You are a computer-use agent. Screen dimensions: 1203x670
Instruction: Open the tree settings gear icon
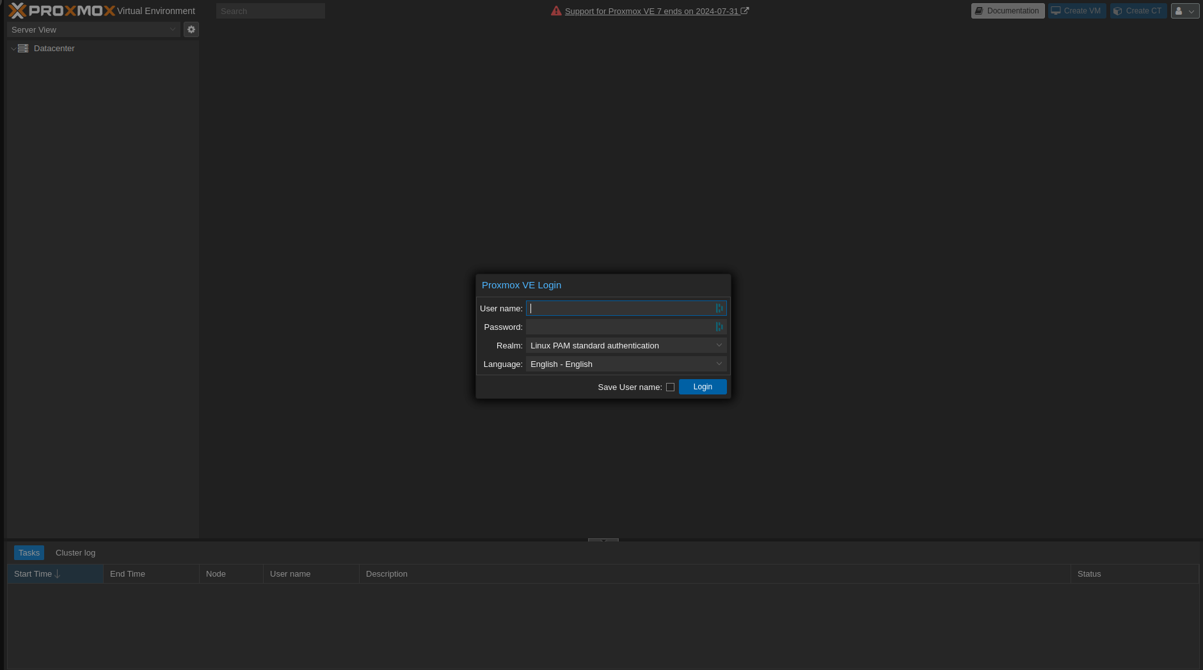(x=191, y=29)
